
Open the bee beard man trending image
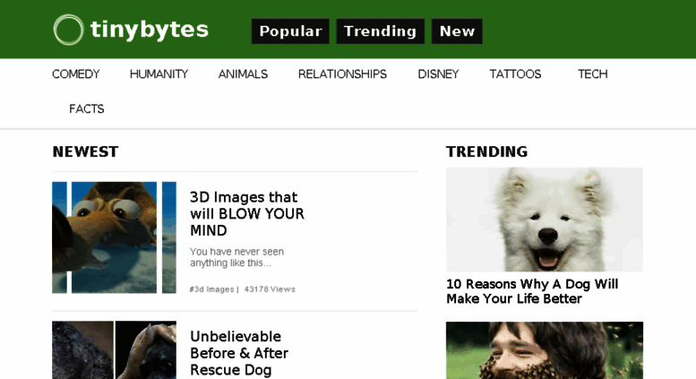coord(545,350)
